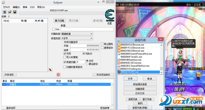Viewport: 205px width, 110px height.
Task: Open settings via Cheat Engine logo
Action: click(x=110, y=15)
